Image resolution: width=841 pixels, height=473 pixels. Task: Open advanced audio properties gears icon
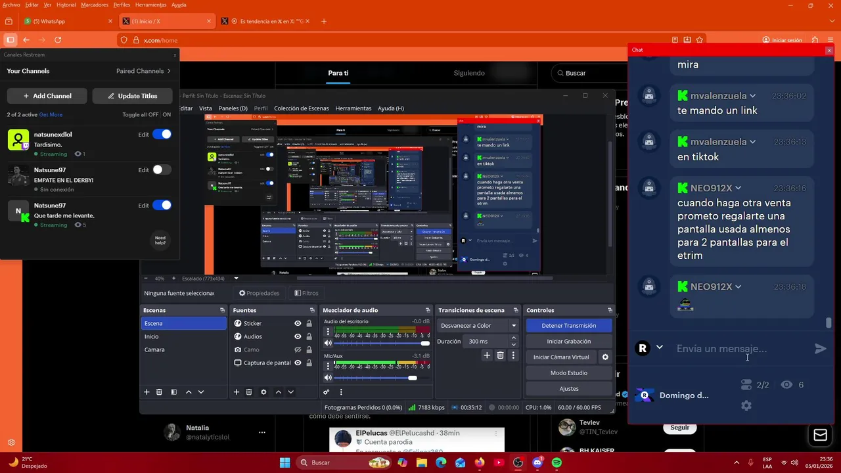point(326,392)
